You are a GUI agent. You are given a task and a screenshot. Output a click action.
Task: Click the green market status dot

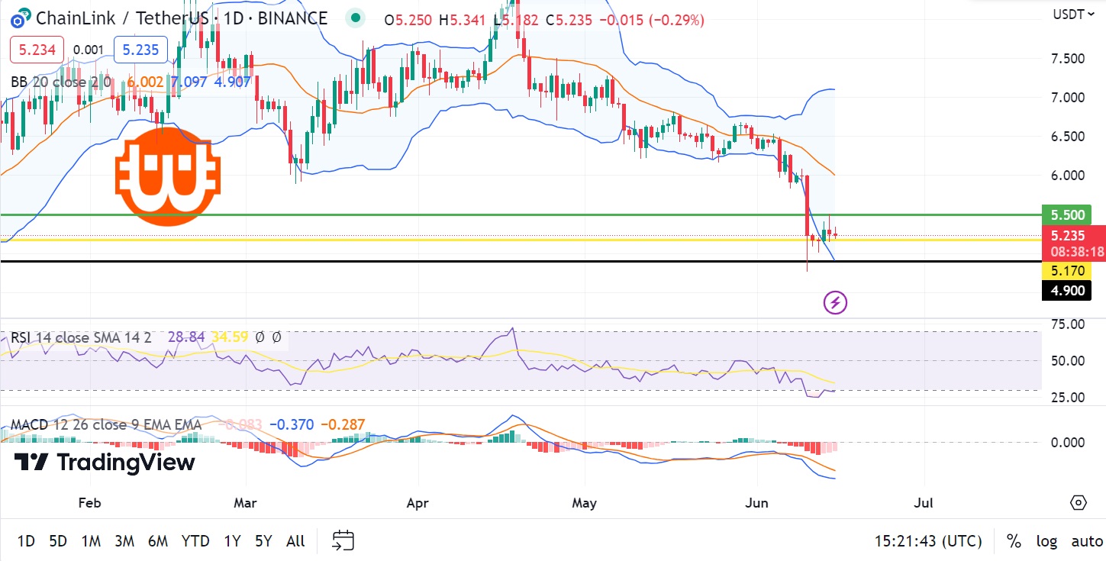point(354,18)
